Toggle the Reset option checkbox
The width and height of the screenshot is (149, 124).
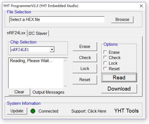click(x=105, y=69)
